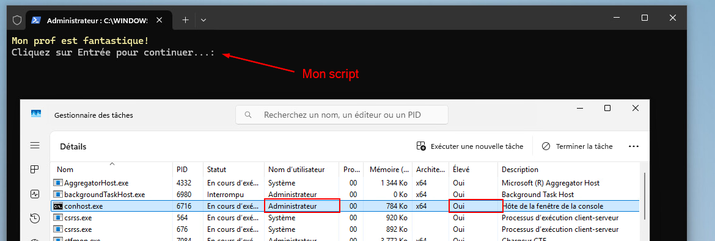
Task: Click the shield icon in the terminal title bar
Action: click(17, 20)
